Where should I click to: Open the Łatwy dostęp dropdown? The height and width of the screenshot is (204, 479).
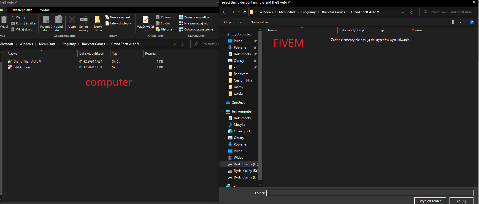click(118, 23)
